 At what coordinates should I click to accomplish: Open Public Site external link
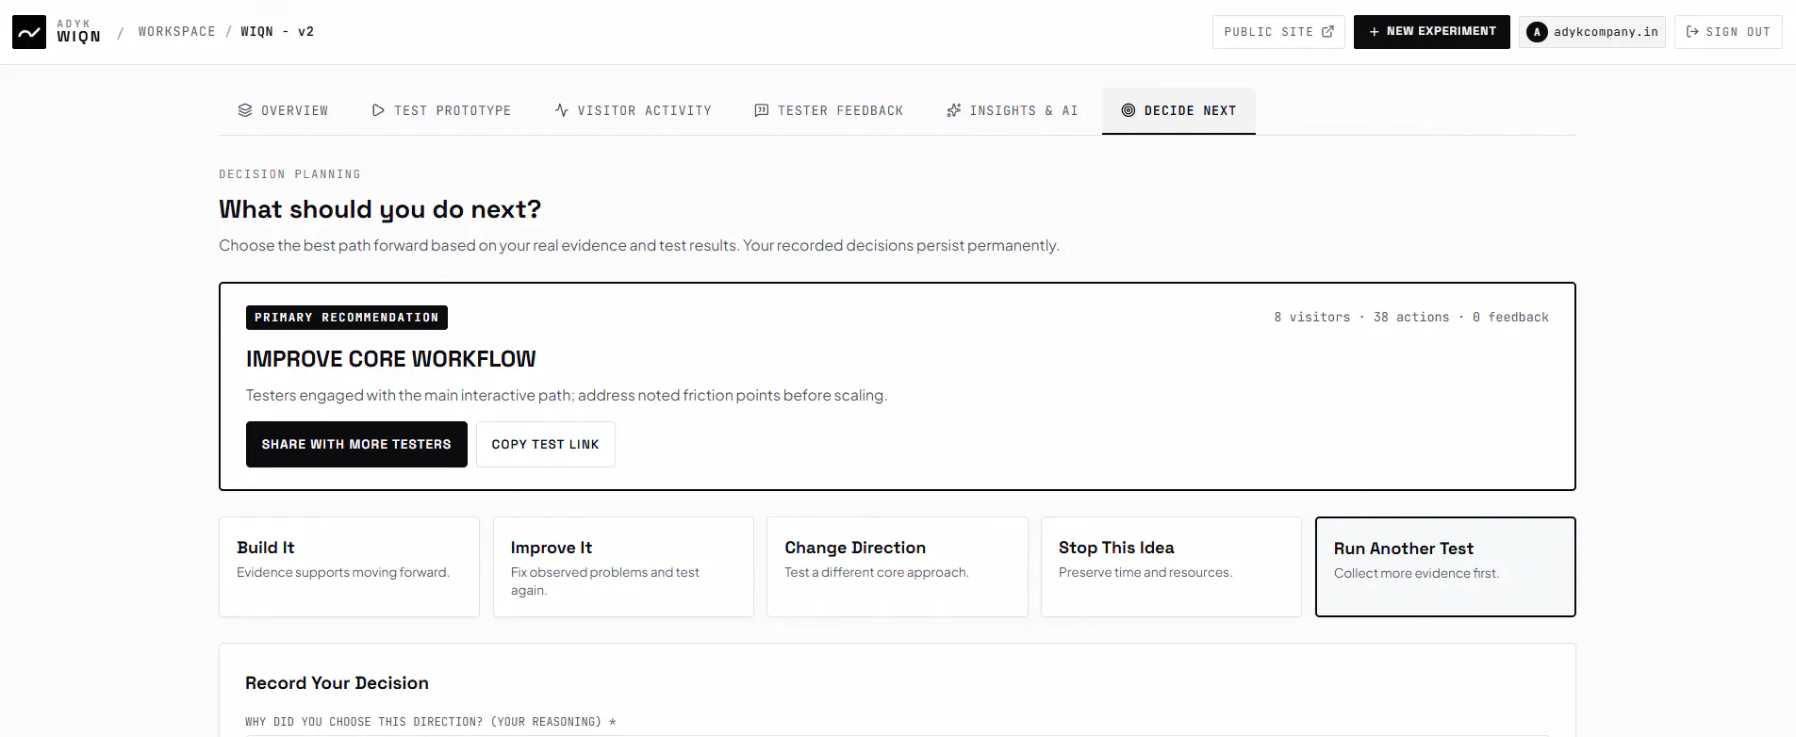pos(1278,32)
